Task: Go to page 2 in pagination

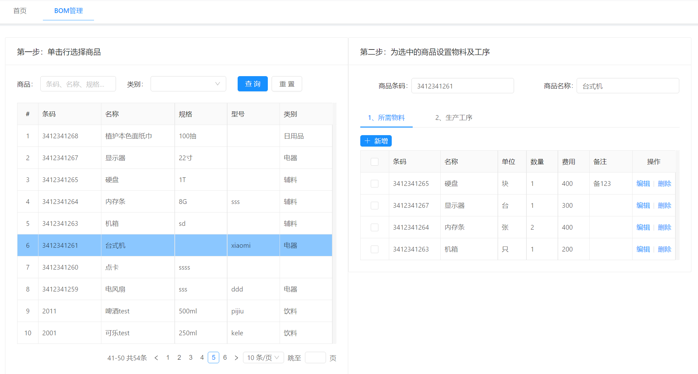Action: [x=179, y=358]
